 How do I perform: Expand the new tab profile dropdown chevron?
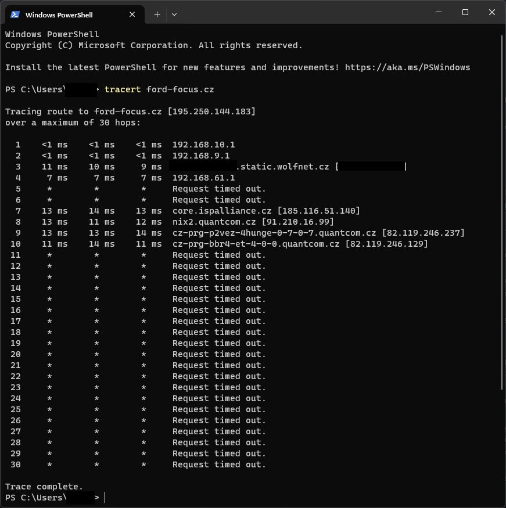click(174, 15)
